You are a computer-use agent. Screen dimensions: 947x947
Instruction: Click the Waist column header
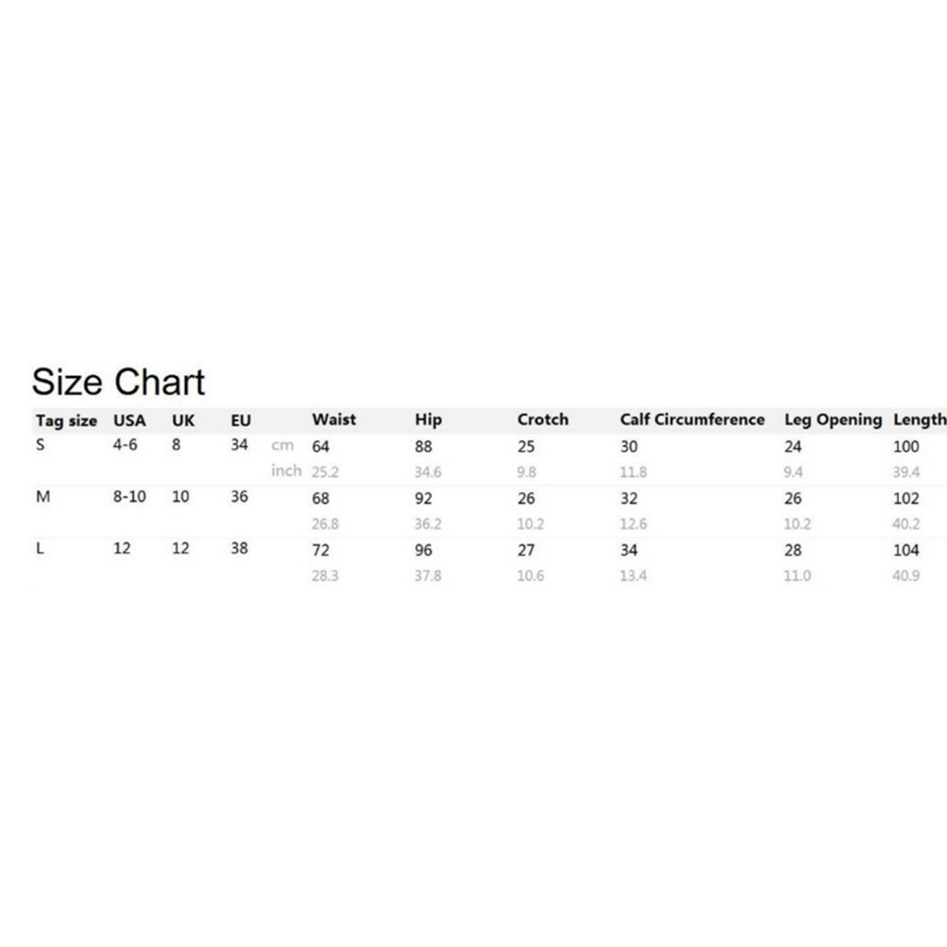pos(334,420)
